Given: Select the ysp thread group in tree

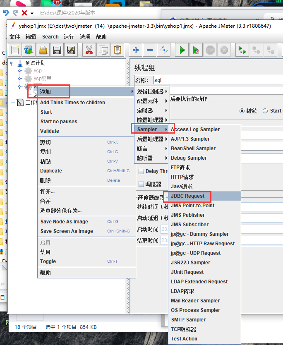Looking at the screenshot, I should click(x=38, y=71).
